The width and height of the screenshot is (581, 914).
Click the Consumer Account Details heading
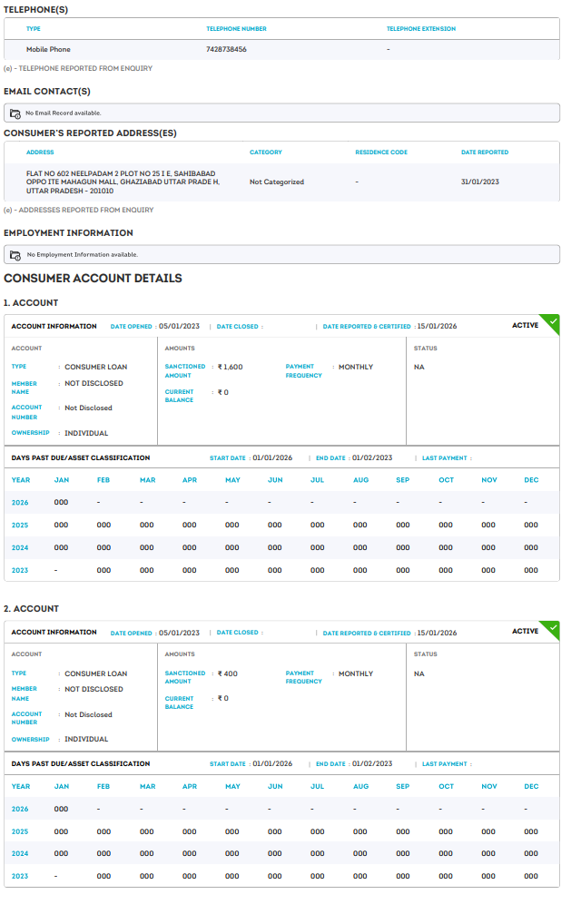click(x=93, y=279)
